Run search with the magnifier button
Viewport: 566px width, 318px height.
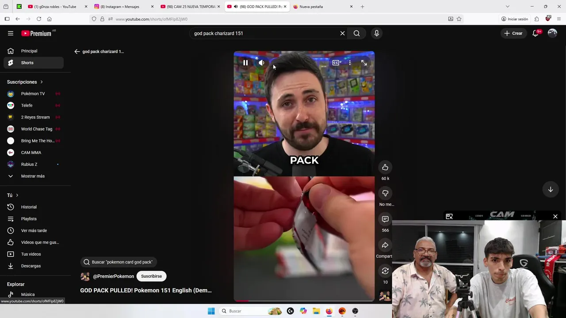coord(356,33)
